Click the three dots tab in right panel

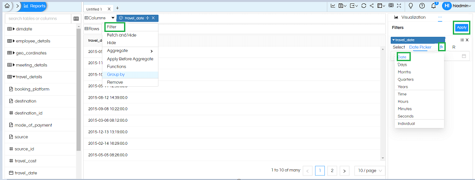click(440, 17)
